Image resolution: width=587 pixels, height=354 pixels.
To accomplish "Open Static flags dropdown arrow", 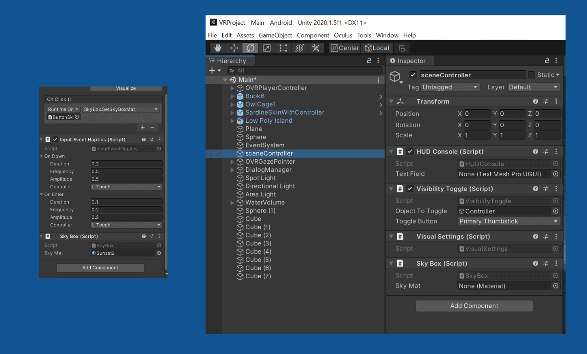I will (x=558, y=75).
